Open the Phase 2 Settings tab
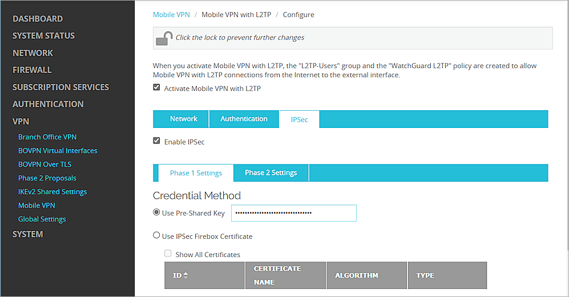The width and height of the screenshot is (569, 297). click(271, 172)
